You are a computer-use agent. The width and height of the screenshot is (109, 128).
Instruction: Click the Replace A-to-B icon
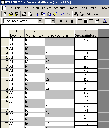82,14
